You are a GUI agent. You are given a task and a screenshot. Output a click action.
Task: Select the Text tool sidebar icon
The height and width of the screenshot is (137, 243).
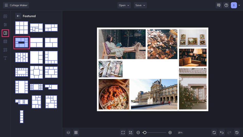[x=5, y=58]
